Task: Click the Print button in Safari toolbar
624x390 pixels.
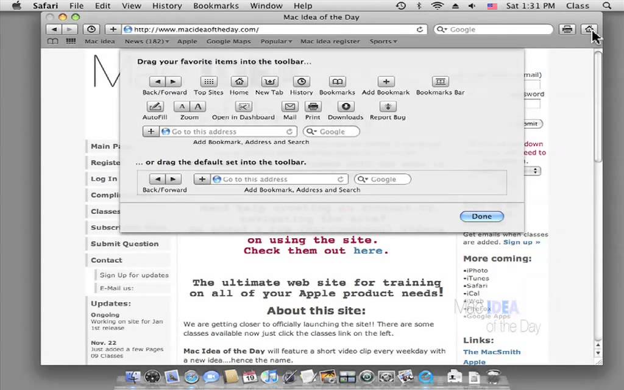Action: (567, 29)
